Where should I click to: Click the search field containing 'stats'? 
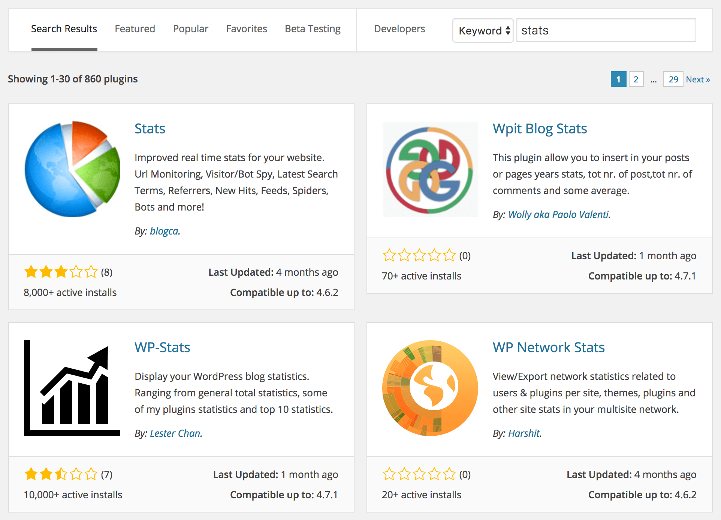606,30
